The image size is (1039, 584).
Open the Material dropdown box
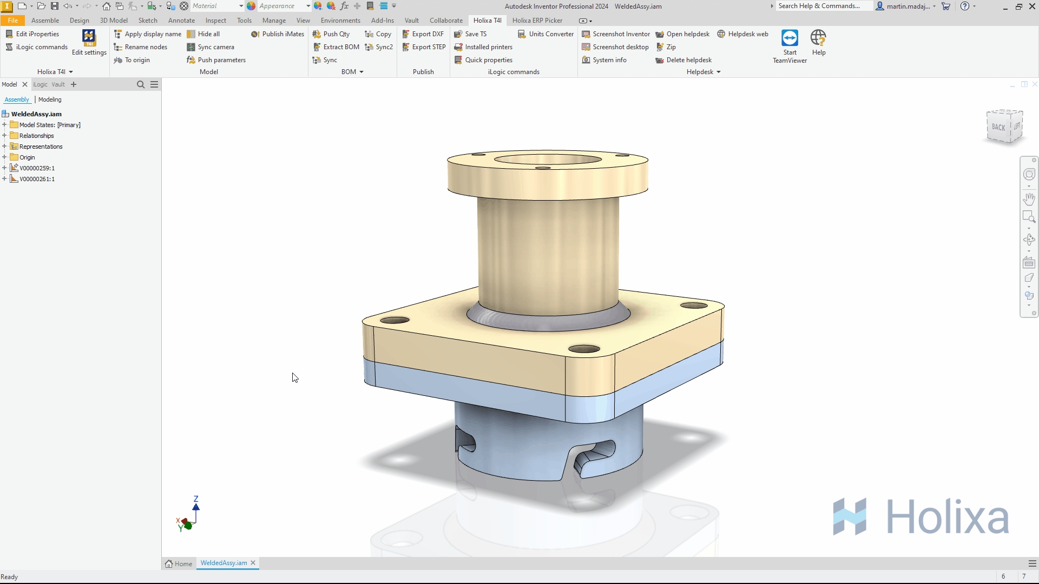(218, 6)
